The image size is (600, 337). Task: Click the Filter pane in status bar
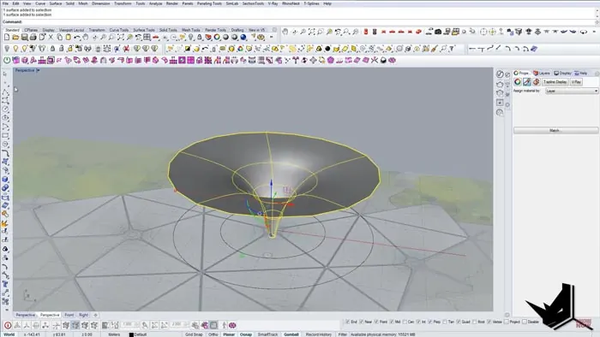343,334
